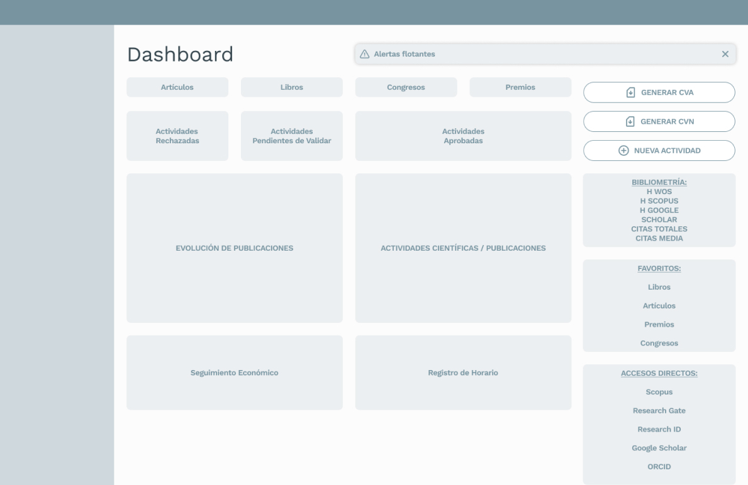Open the Seguimiento Económico panel

[235, 372]
